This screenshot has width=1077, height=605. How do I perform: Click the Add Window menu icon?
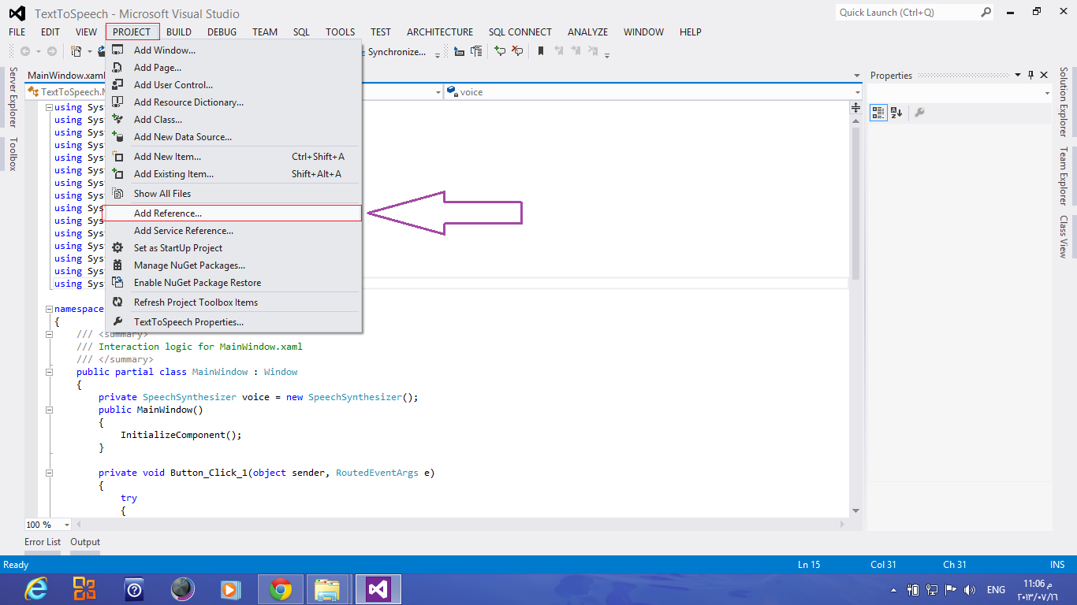(x=117, y=50)
